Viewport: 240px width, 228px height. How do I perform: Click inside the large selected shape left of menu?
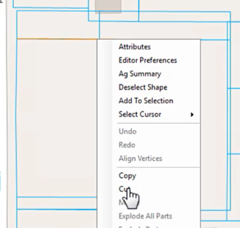pos(57,118)
